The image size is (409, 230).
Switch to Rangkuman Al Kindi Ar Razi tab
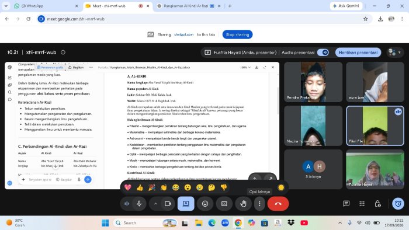189,6
